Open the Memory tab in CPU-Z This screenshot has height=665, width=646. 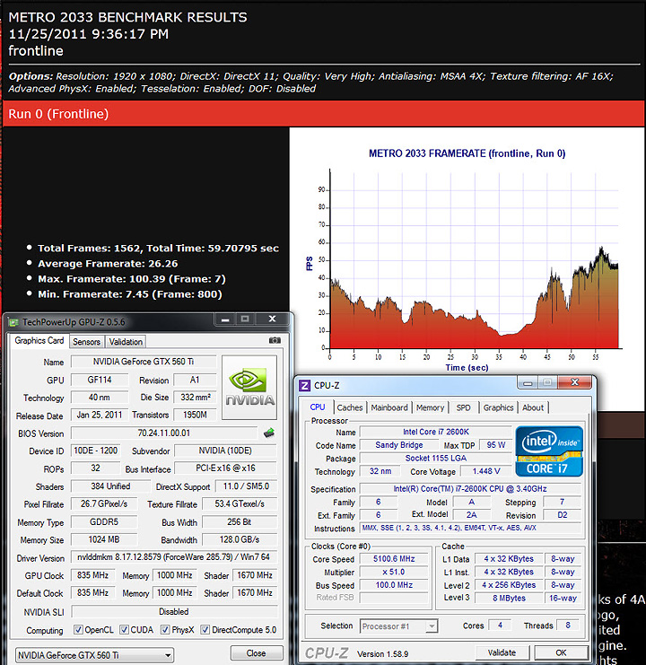coord(430,407)
